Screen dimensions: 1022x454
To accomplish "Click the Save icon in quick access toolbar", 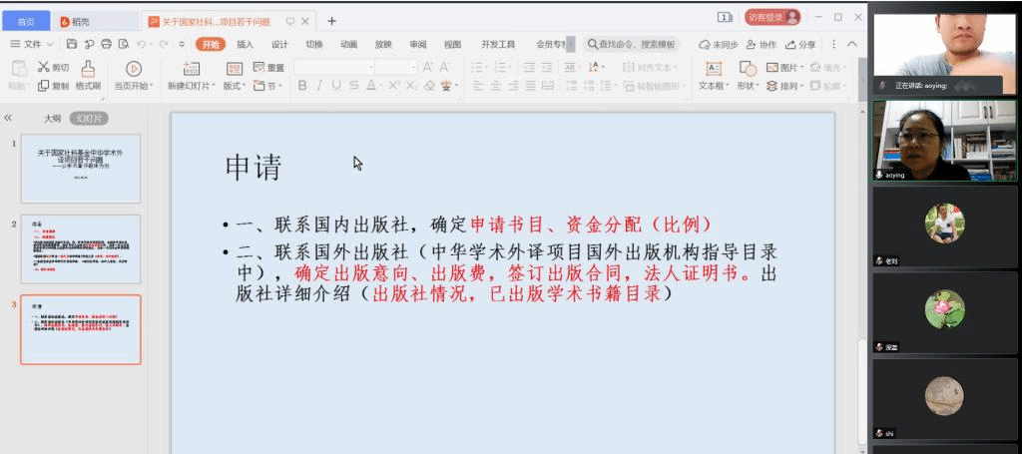I will pos(72,44).
